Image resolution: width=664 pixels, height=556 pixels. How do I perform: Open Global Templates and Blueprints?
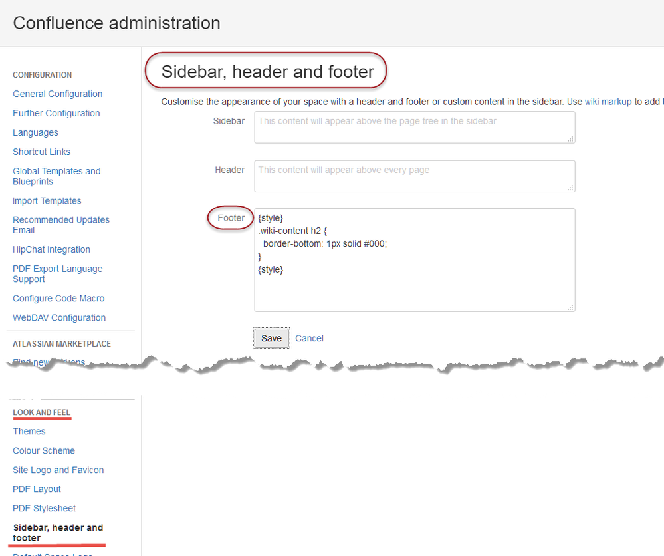click(x=56, y=176)
